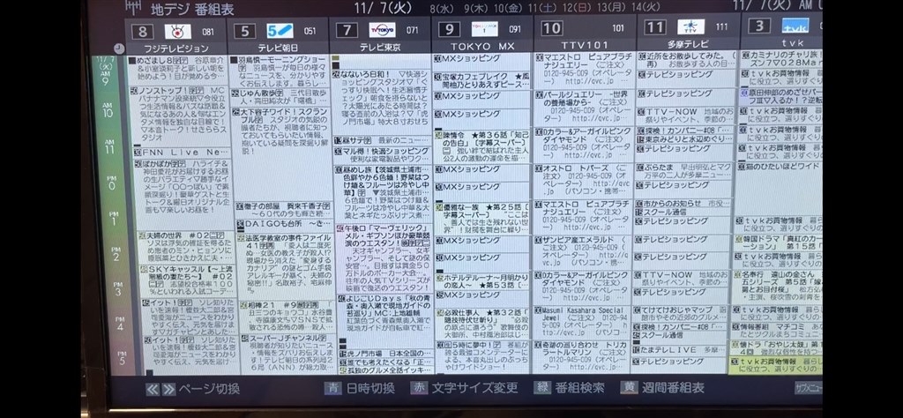Click the ページ切換 label
The height and width of the screenshot is (418, 903).
[x=208, y=389]
